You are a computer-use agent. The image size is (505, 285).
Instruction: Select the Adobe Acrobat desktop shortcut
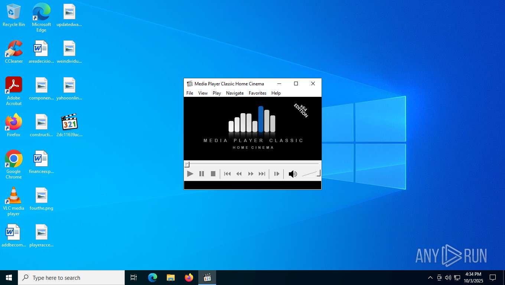click(14, 91)
